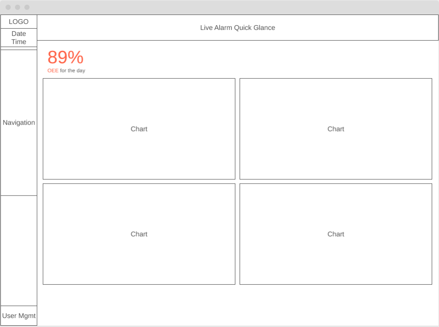This screenshot has height=327, width=439.
Task: Click the red close window dot
Action: (8, 7)
